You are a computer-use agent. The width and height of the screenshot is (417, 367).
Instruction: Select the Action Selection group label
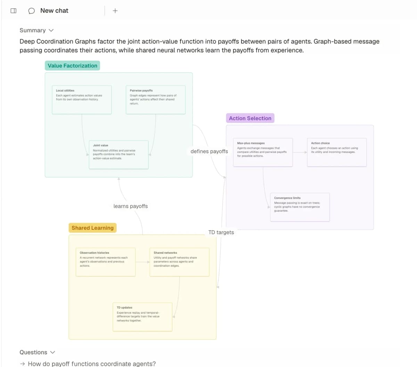pos(250,118)
